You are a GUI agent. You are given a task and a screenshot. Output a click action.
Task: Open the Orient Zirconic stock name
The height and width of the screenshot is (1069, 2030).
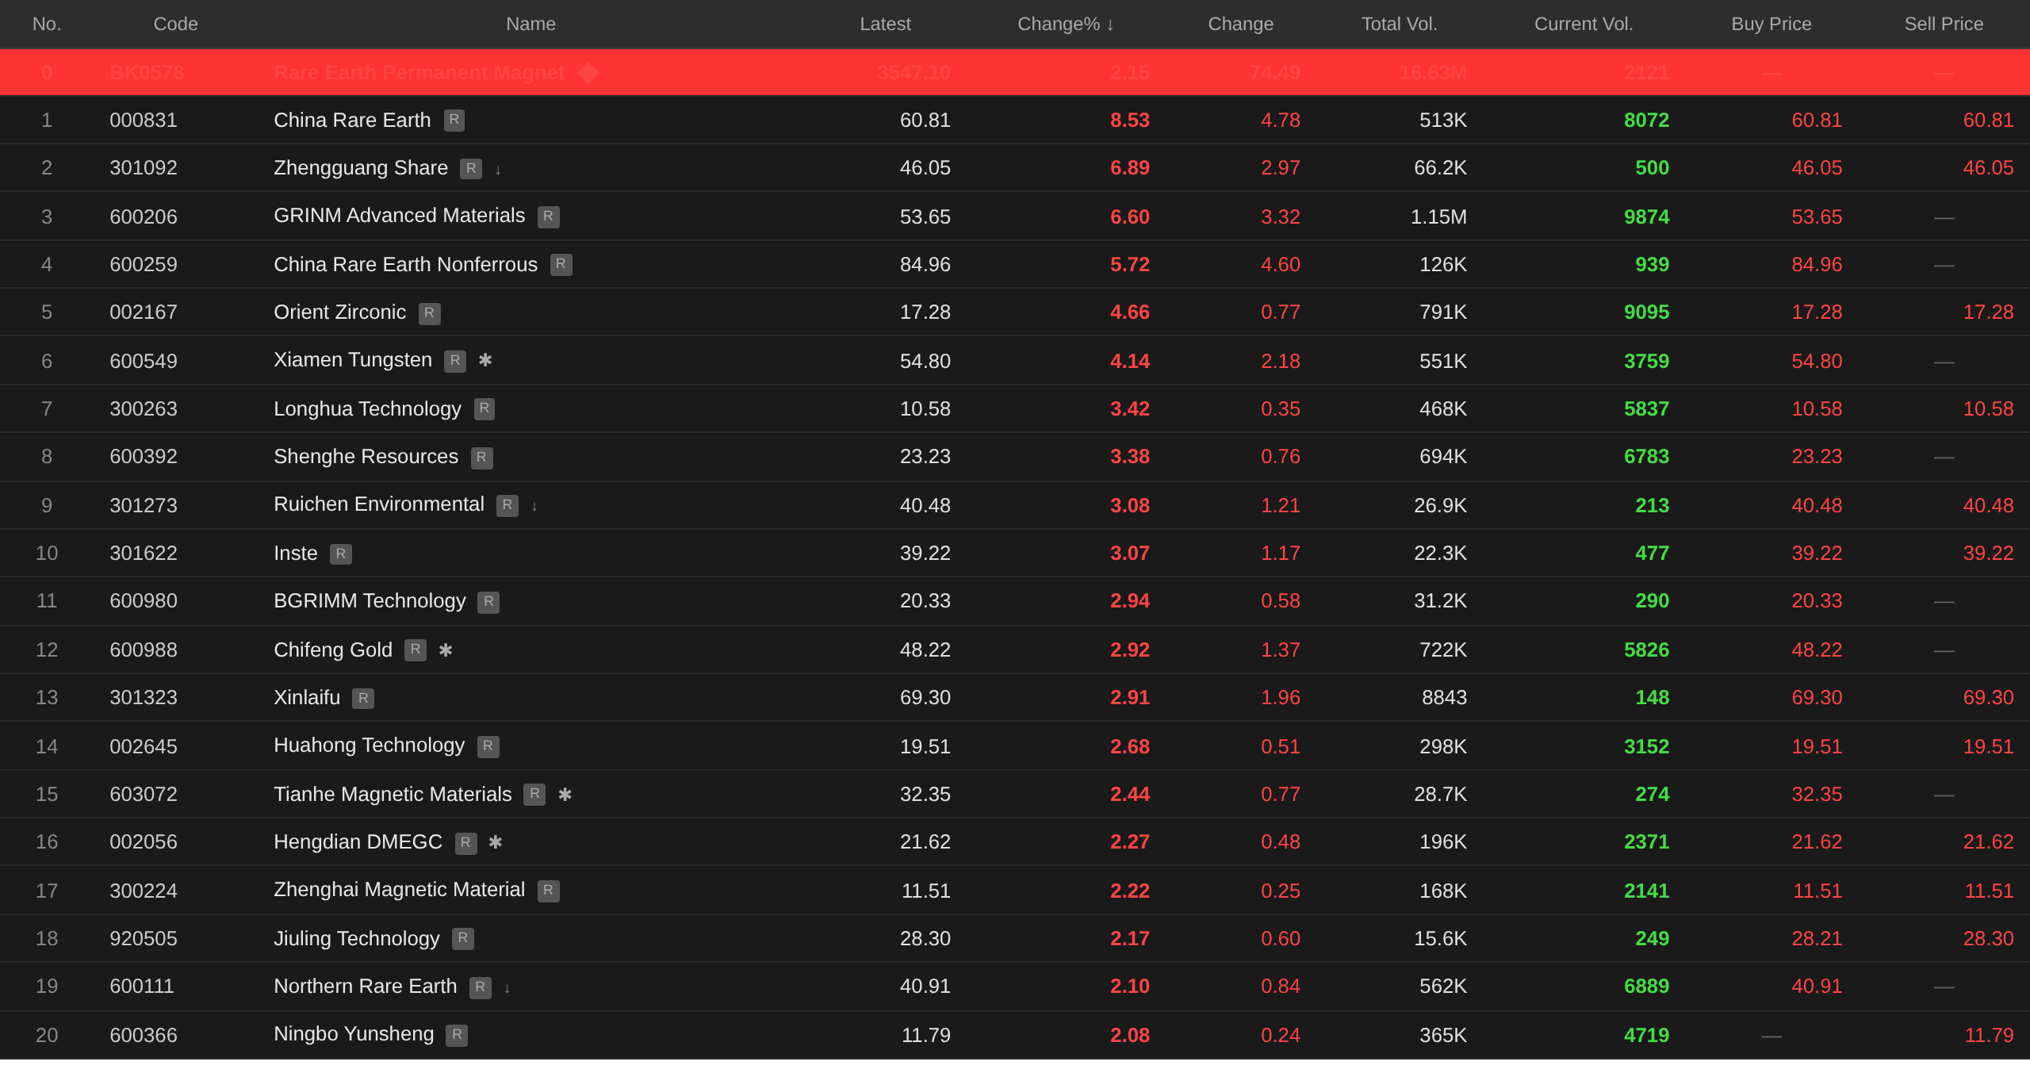[x=339, y=312]
